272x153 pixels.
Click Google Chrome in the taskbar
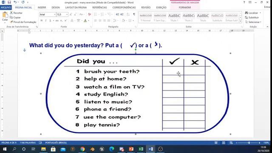pyautogui.click(x=82, y=149)
